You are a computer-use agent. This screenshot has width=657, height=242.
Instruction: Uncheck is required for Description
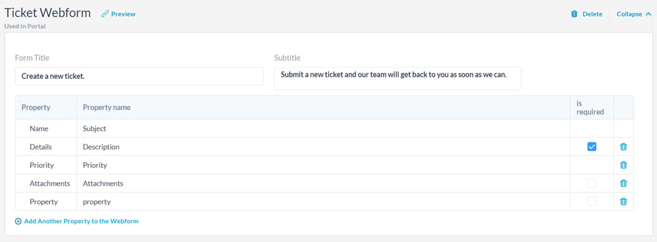pyautogui.click(x=592, y=147)
